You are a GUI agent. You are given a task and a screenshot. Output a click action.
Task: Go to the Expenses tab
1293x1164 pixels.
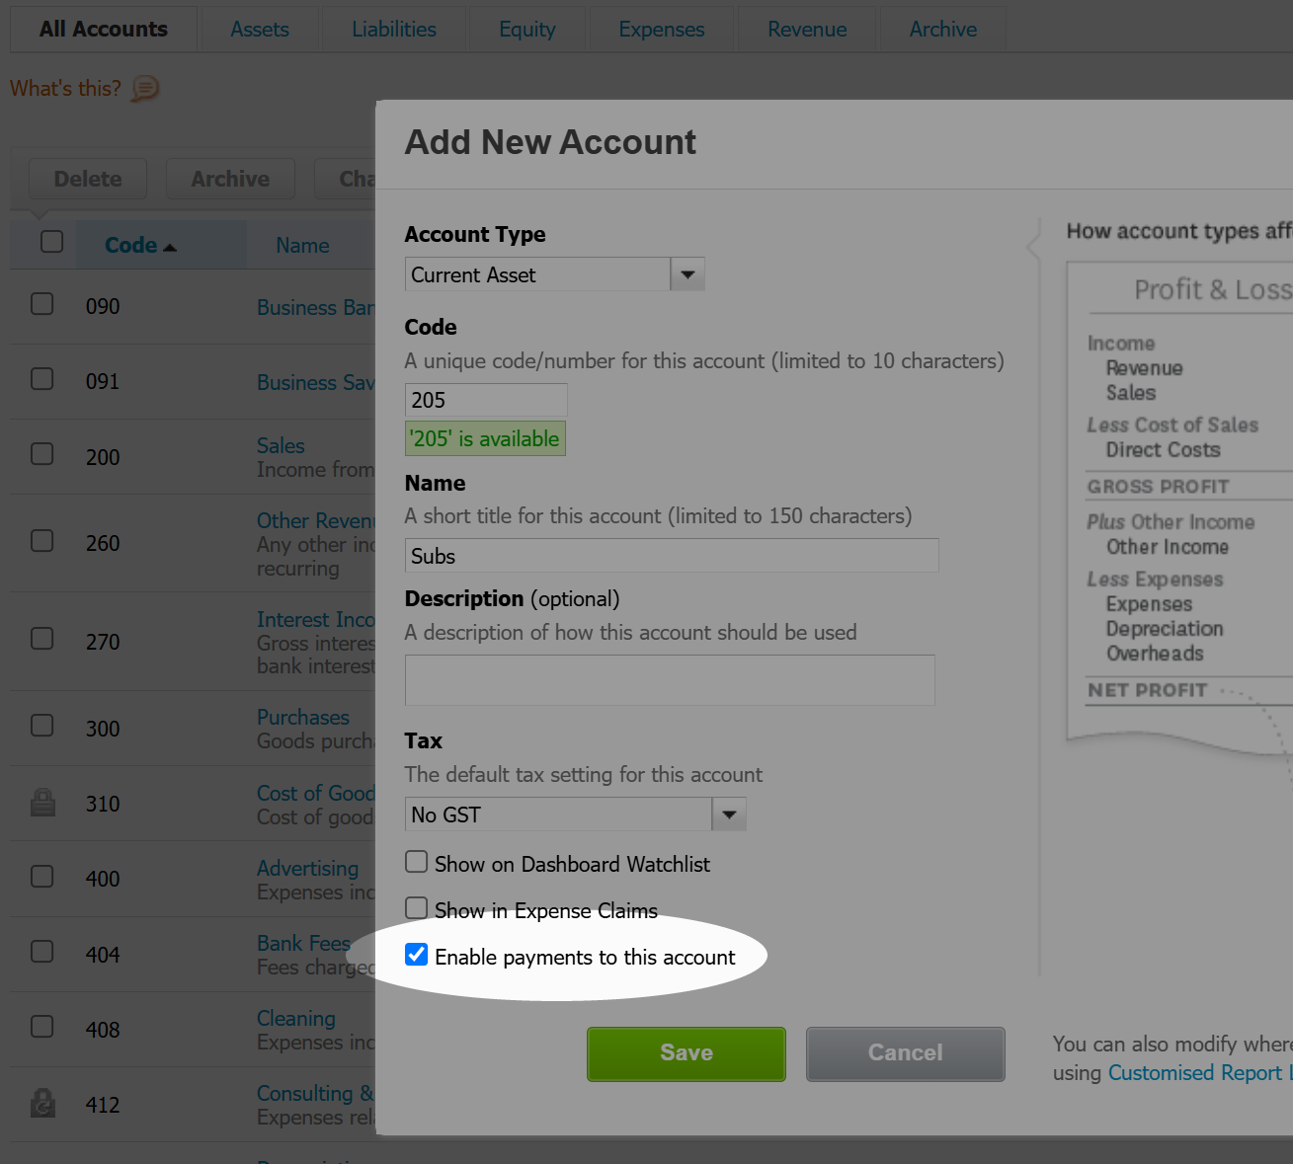pyautogui.click(x=662, y=30)
